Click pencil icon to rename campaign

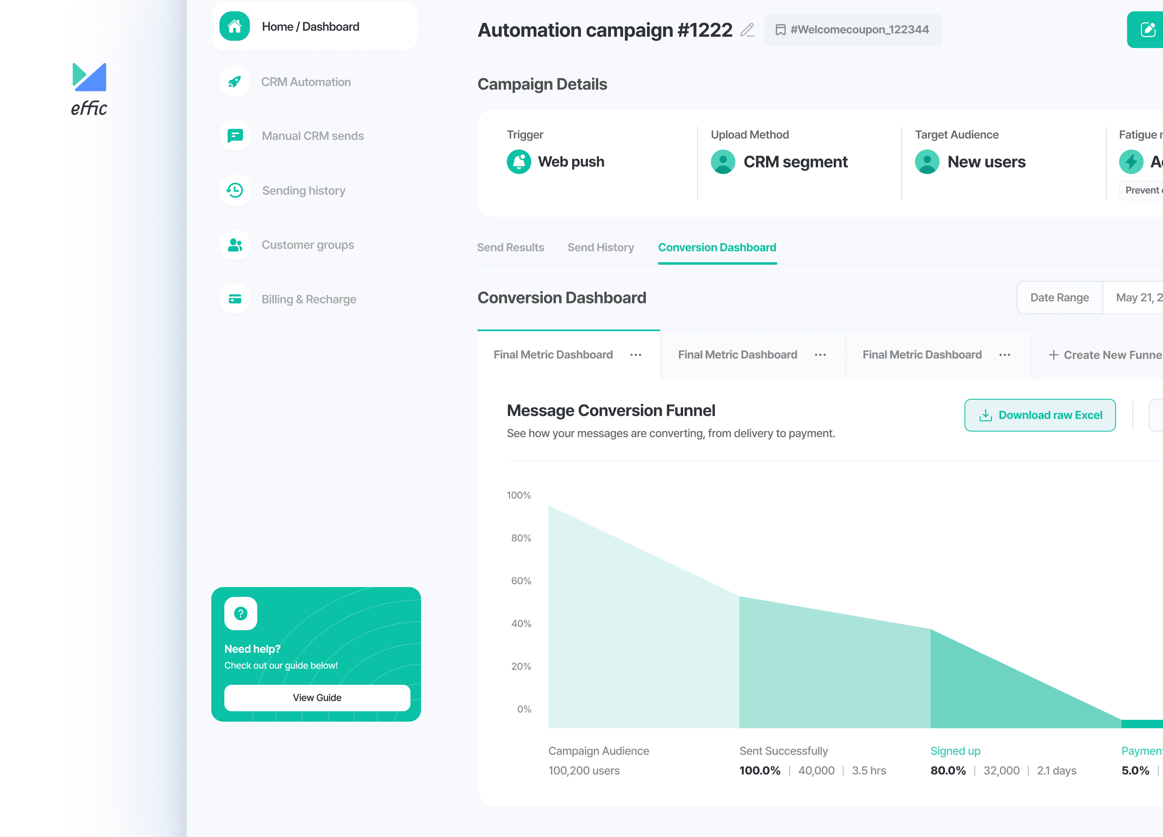(747, 30)
